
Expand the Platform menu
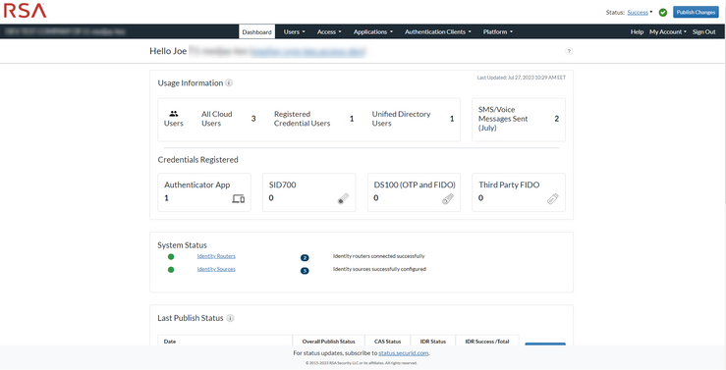click(x=498, y=32)
